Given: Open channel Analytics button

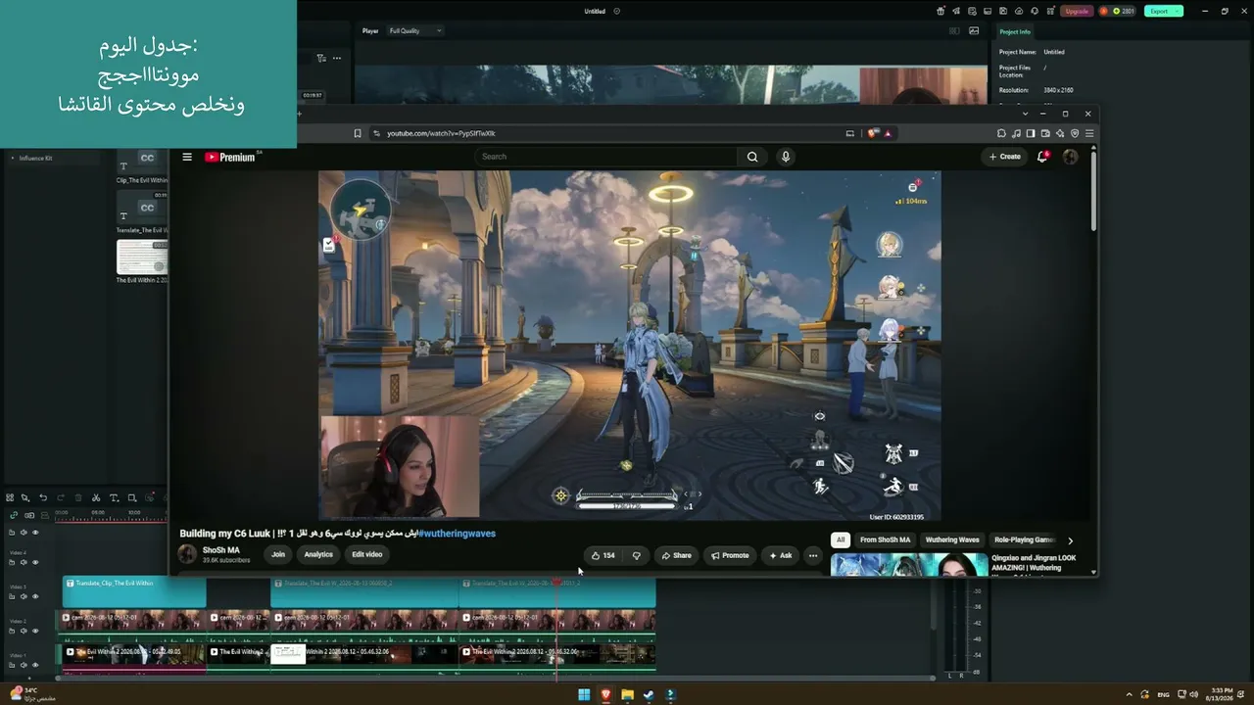Looking at the screenshot, I should (x=318, y=554).
